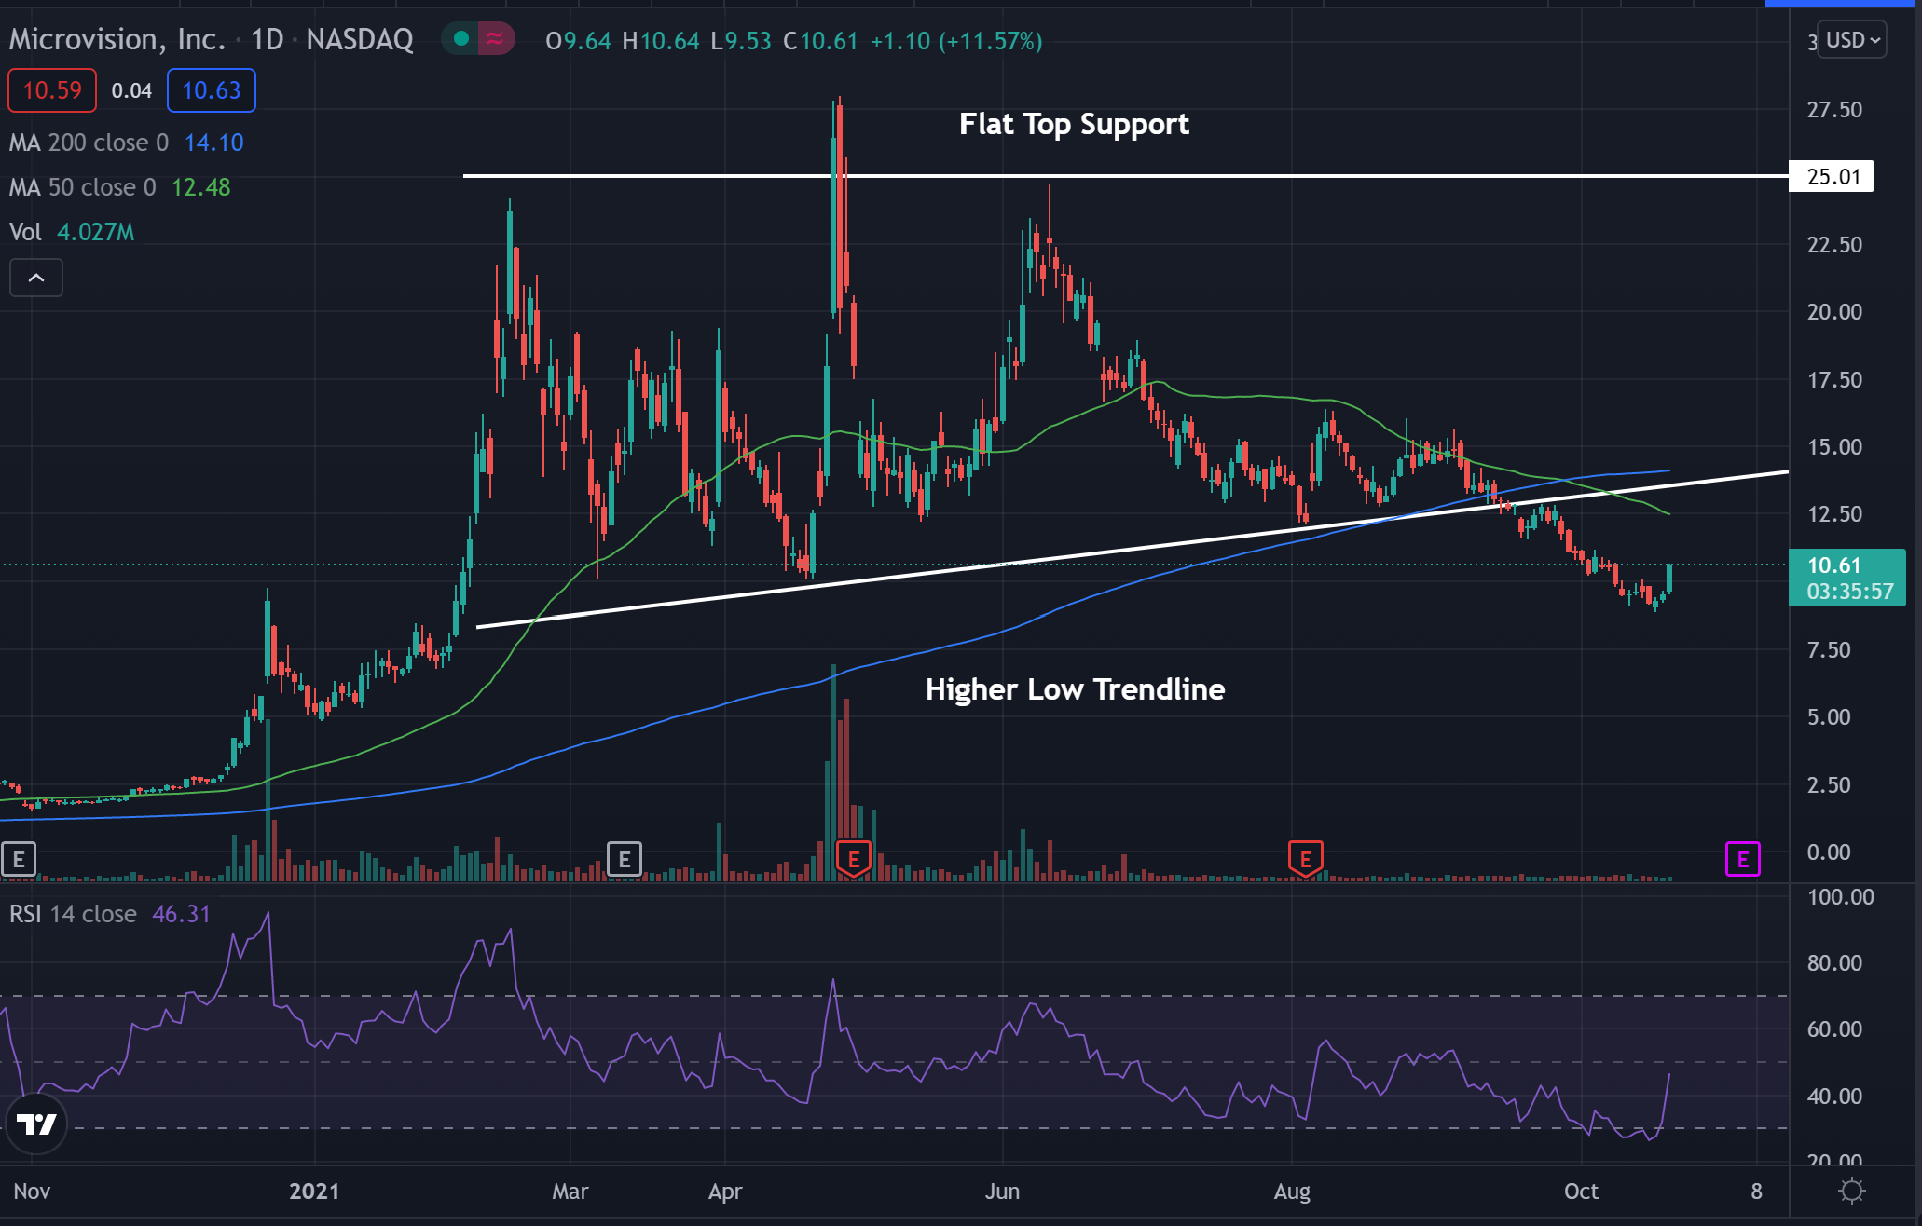The width and height of the screenshot is (1922, 1226).
Task: Click the earnings E marker near March
Action: coord(625,859)
